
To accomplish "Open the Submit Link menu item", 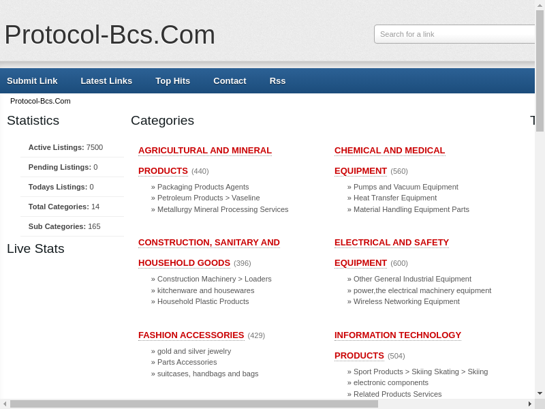I will 32,80.
